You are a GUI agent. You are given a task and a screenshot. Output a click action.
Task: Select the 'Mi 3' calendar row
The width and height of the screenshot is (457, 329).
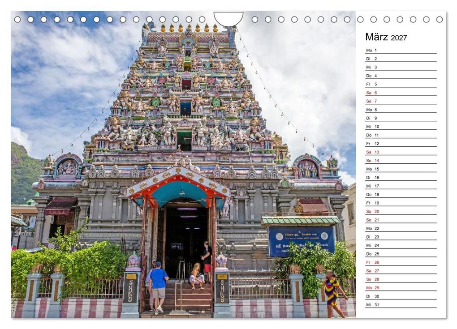[x=401, y=67]
